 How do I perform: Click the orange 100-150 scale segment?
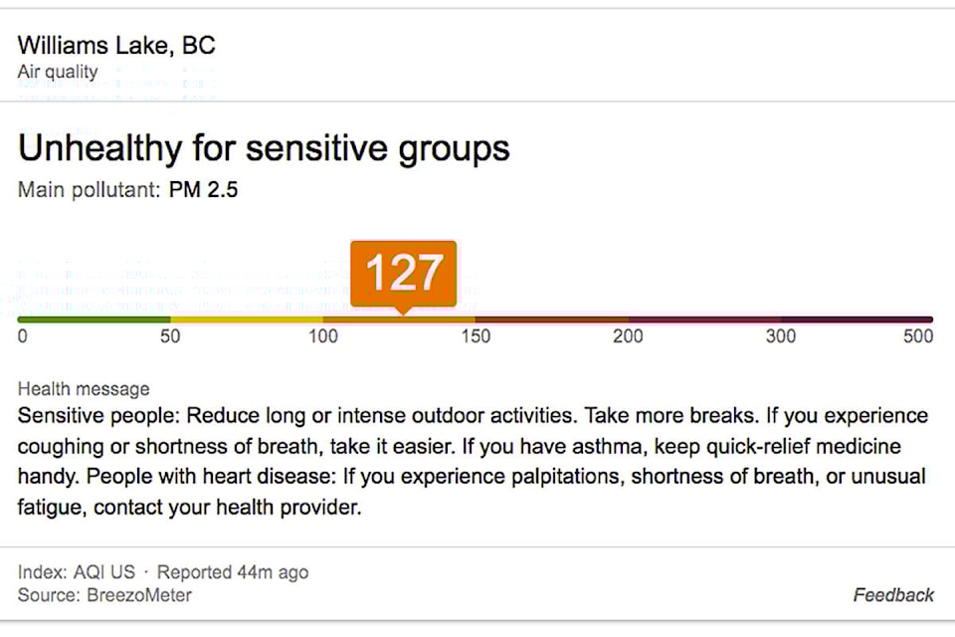click(399, 319)
